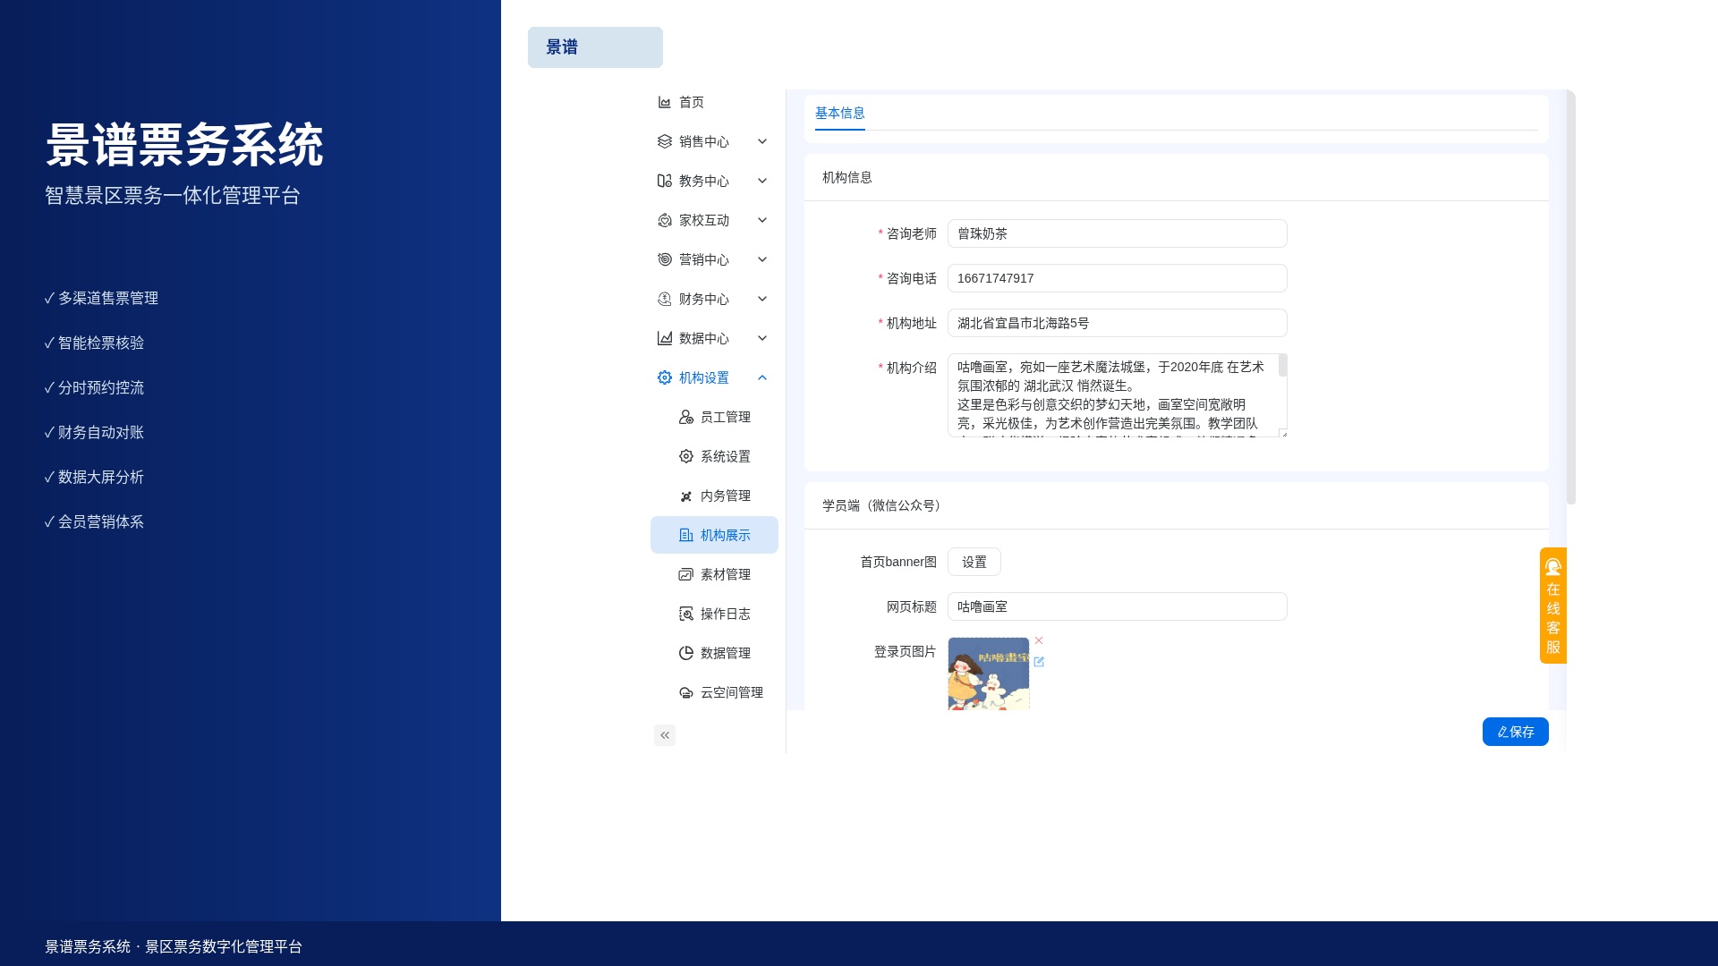Click the 学员端（微信公众号）section heading
Screen dimensions: 1718x966
pyautogui.click(x=884, y=505)
